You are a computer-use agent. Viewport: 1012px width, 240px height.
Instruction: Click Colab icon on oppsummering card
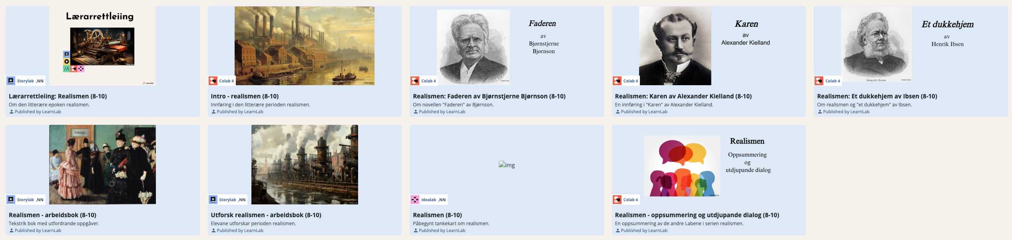618,200
